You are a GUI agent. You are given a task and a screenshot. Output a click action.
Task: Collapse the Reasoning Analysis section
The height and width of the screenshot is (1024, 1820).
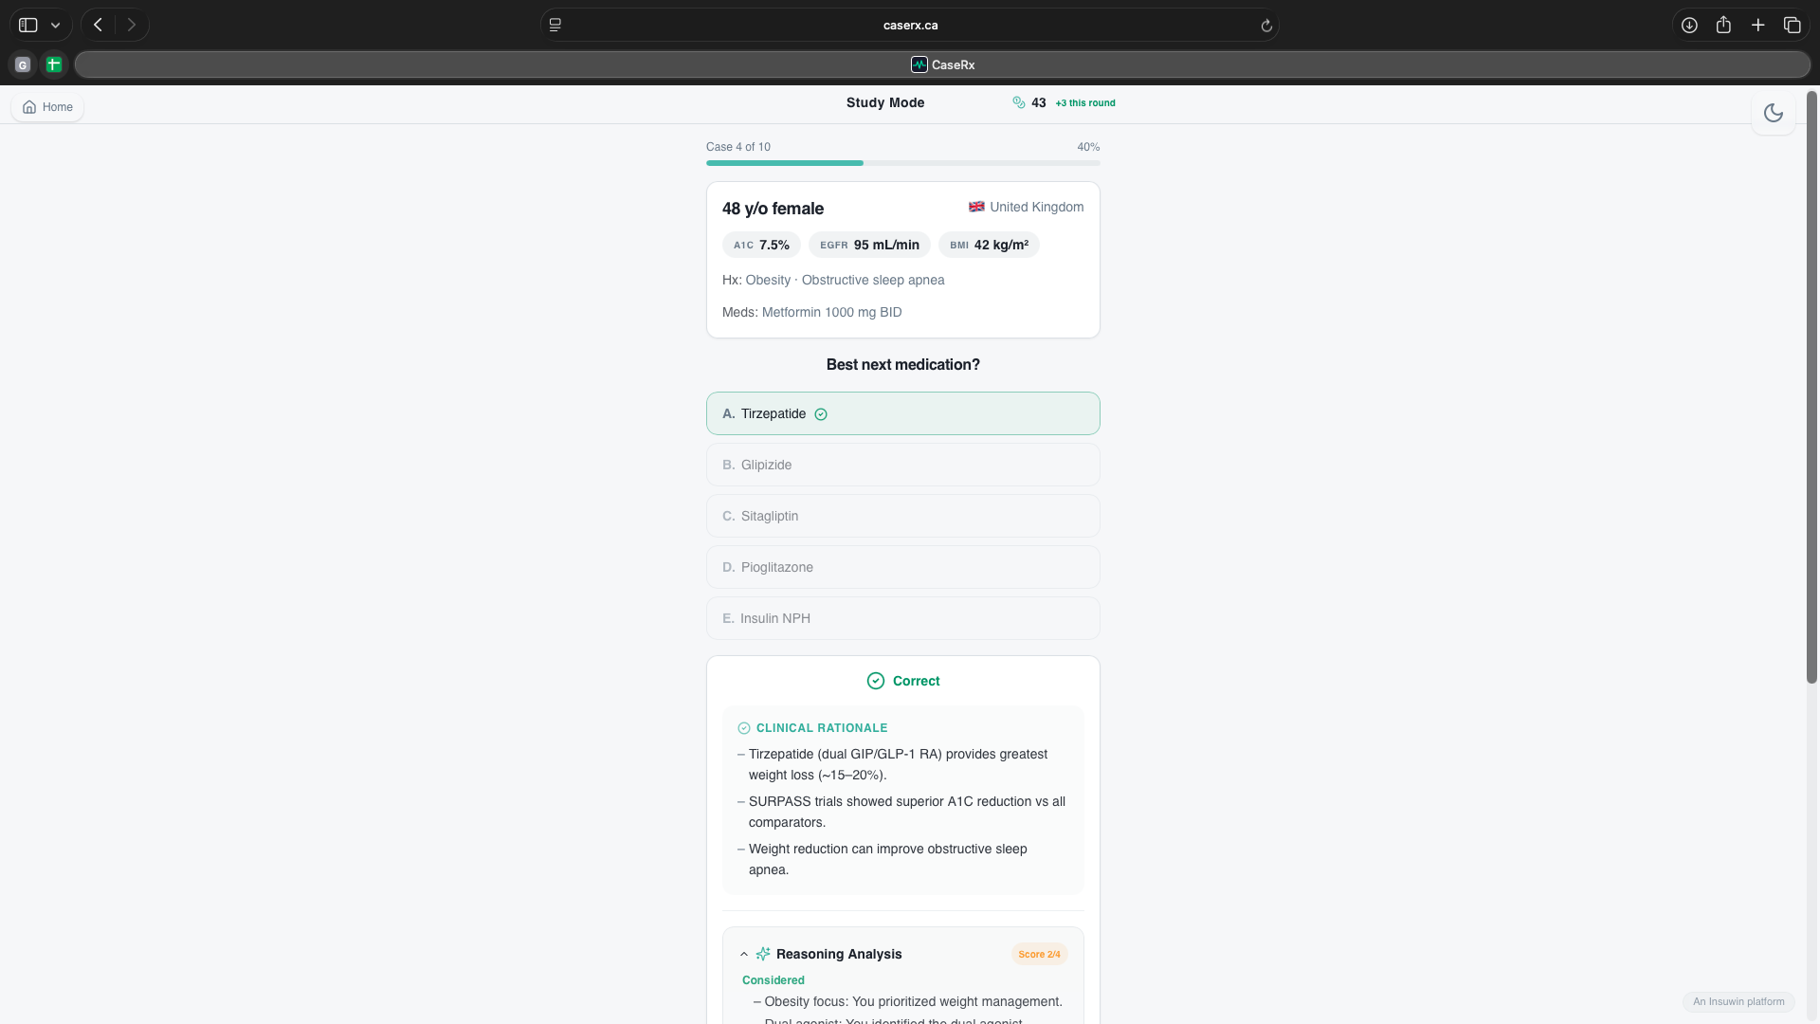click(x=744, y=954)
